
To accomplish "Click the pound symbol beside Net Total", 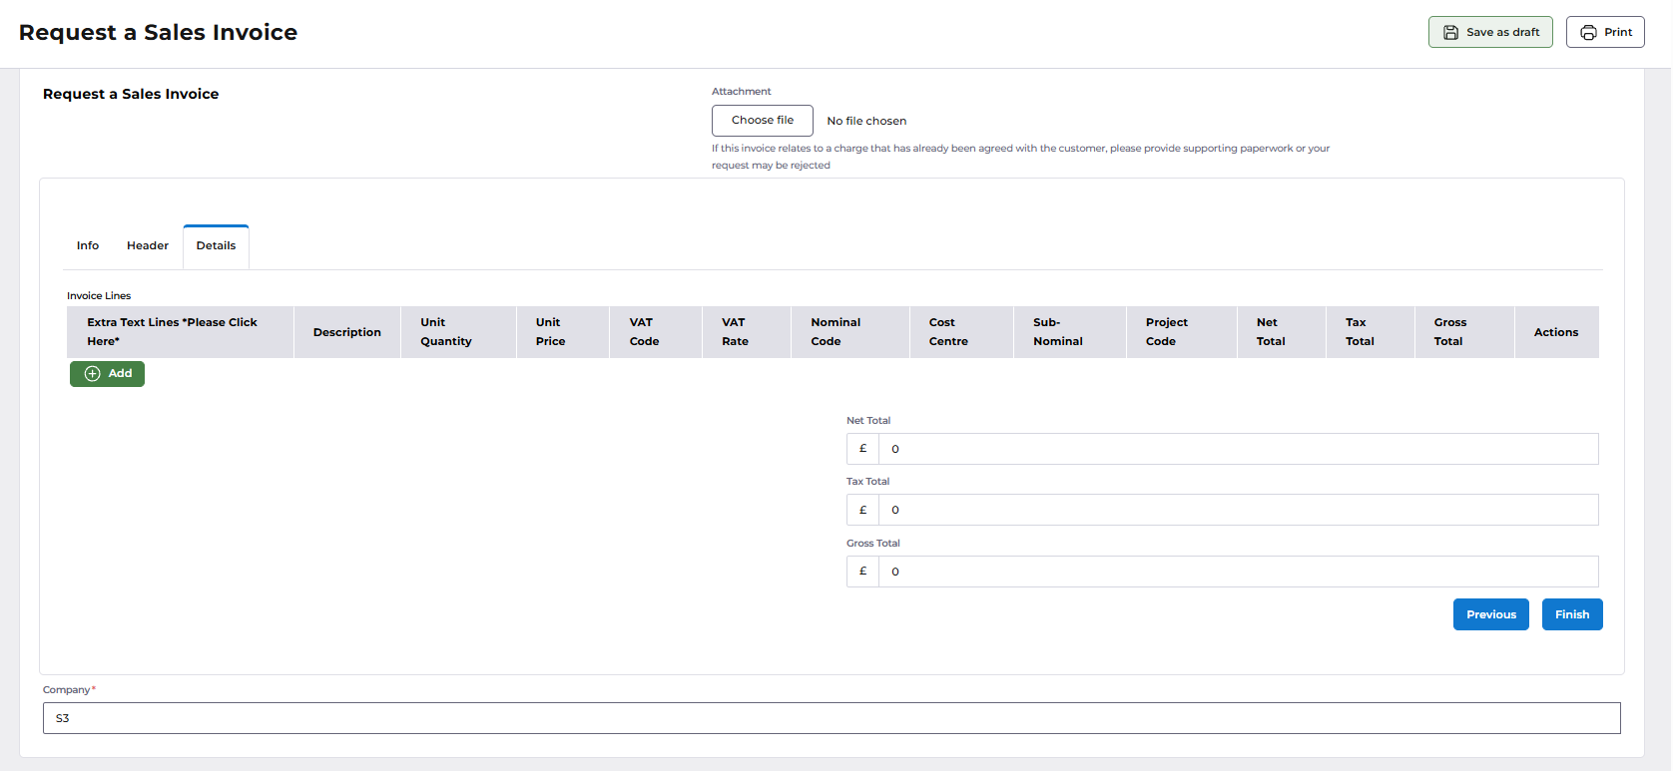I will click(863, 449).
